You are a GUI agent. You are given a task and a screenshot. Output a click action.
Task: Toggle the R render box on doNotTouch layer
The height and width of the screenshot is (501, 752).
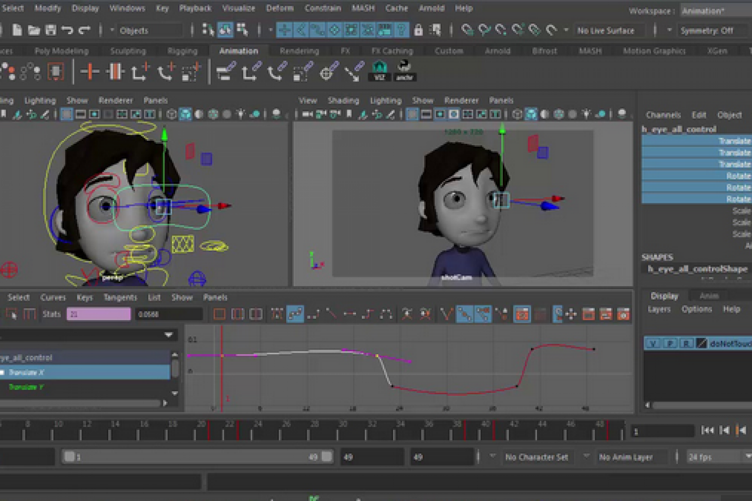[x=686, y=344]
